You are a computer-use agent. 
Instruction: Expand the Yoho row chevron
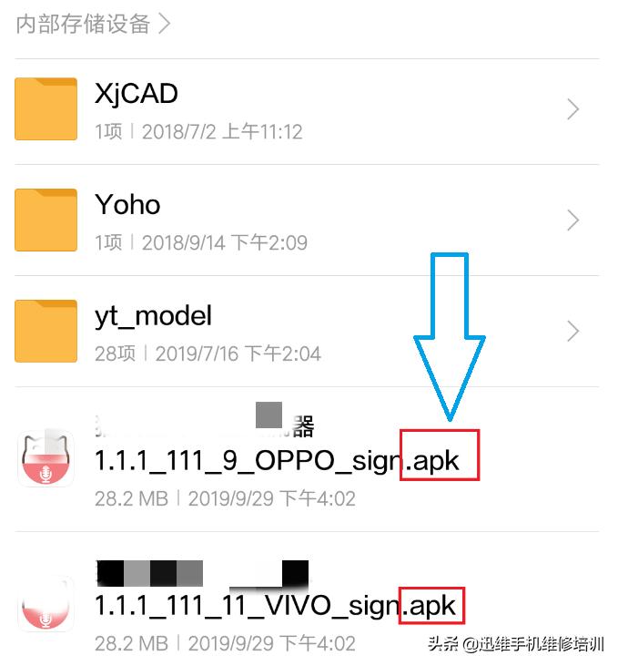pyautogui.click(x=573, y=220)
